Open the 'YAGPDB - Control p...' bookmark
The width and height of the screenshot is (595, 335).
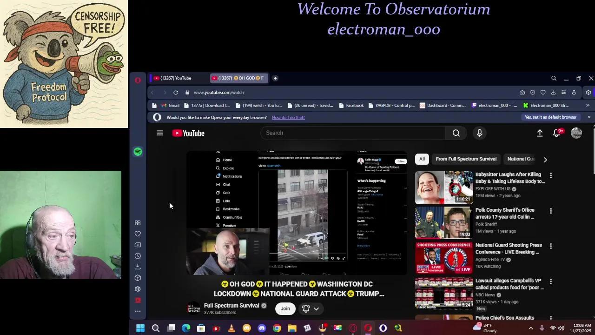coord(390,105)
